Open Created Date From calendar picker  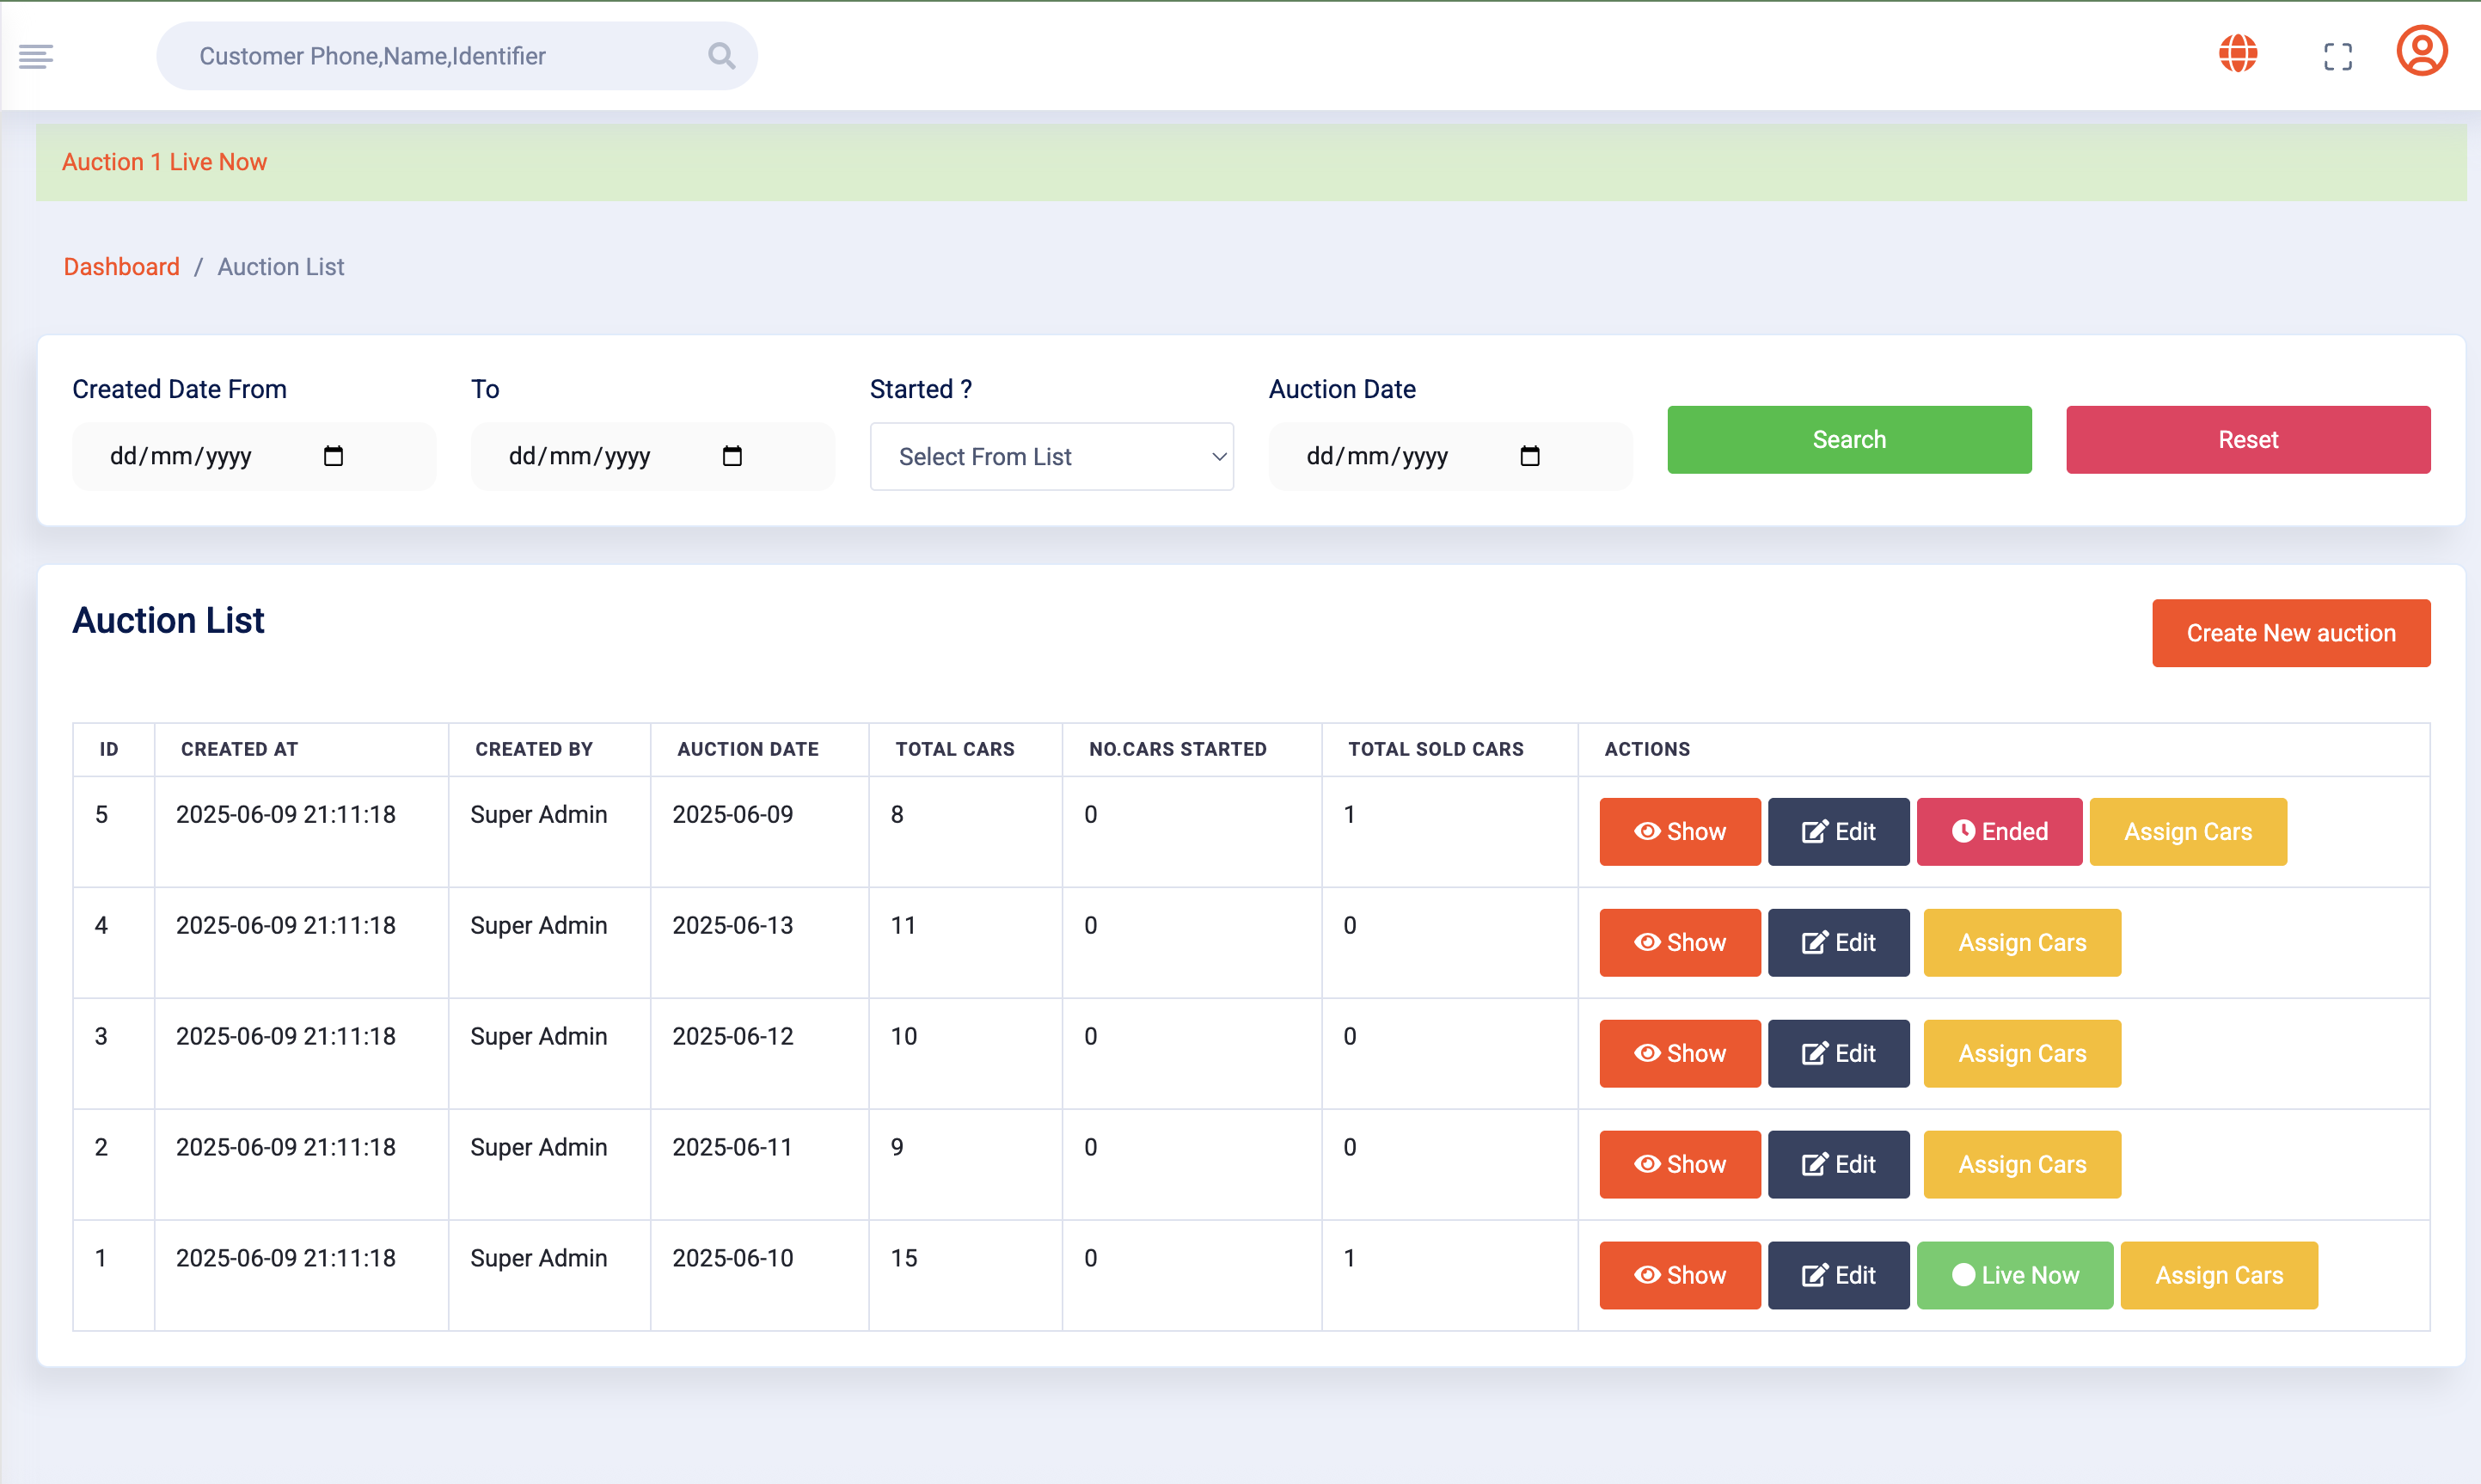pyautogui.click(x=333, y=456)
